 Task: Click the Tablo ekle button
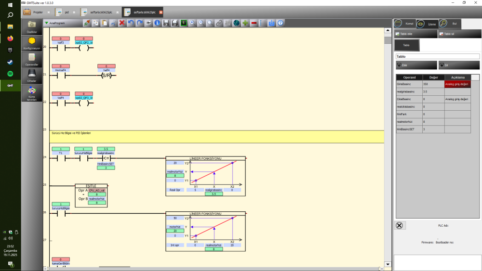click(x=416, y=34)
